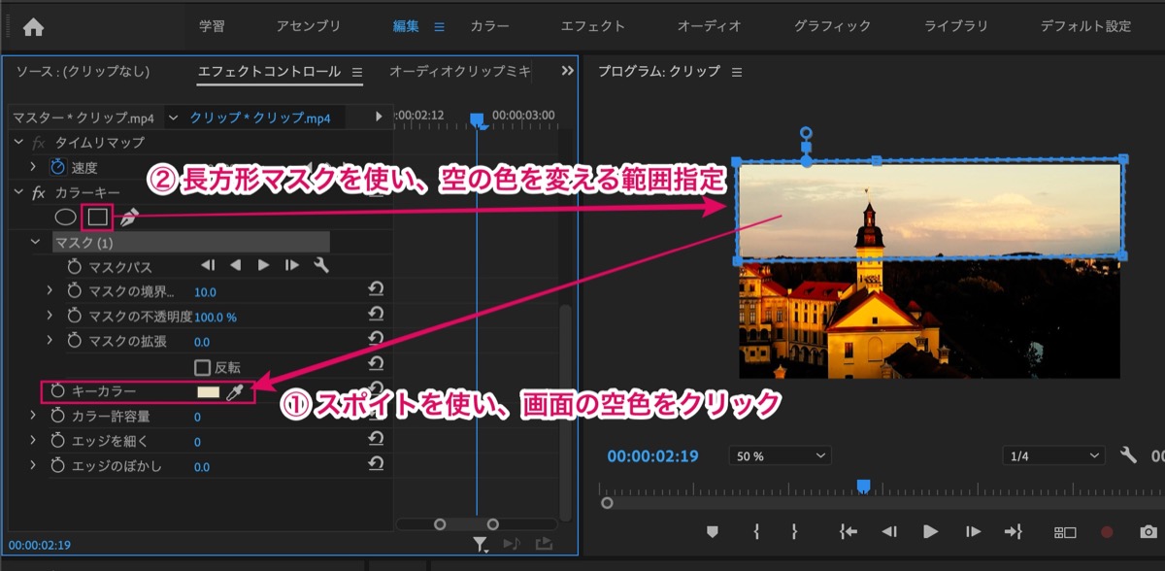Expand the エッジのぼかし property
Image resolution: width=1165 pixels, height=571 pixels.
(33, 466)
